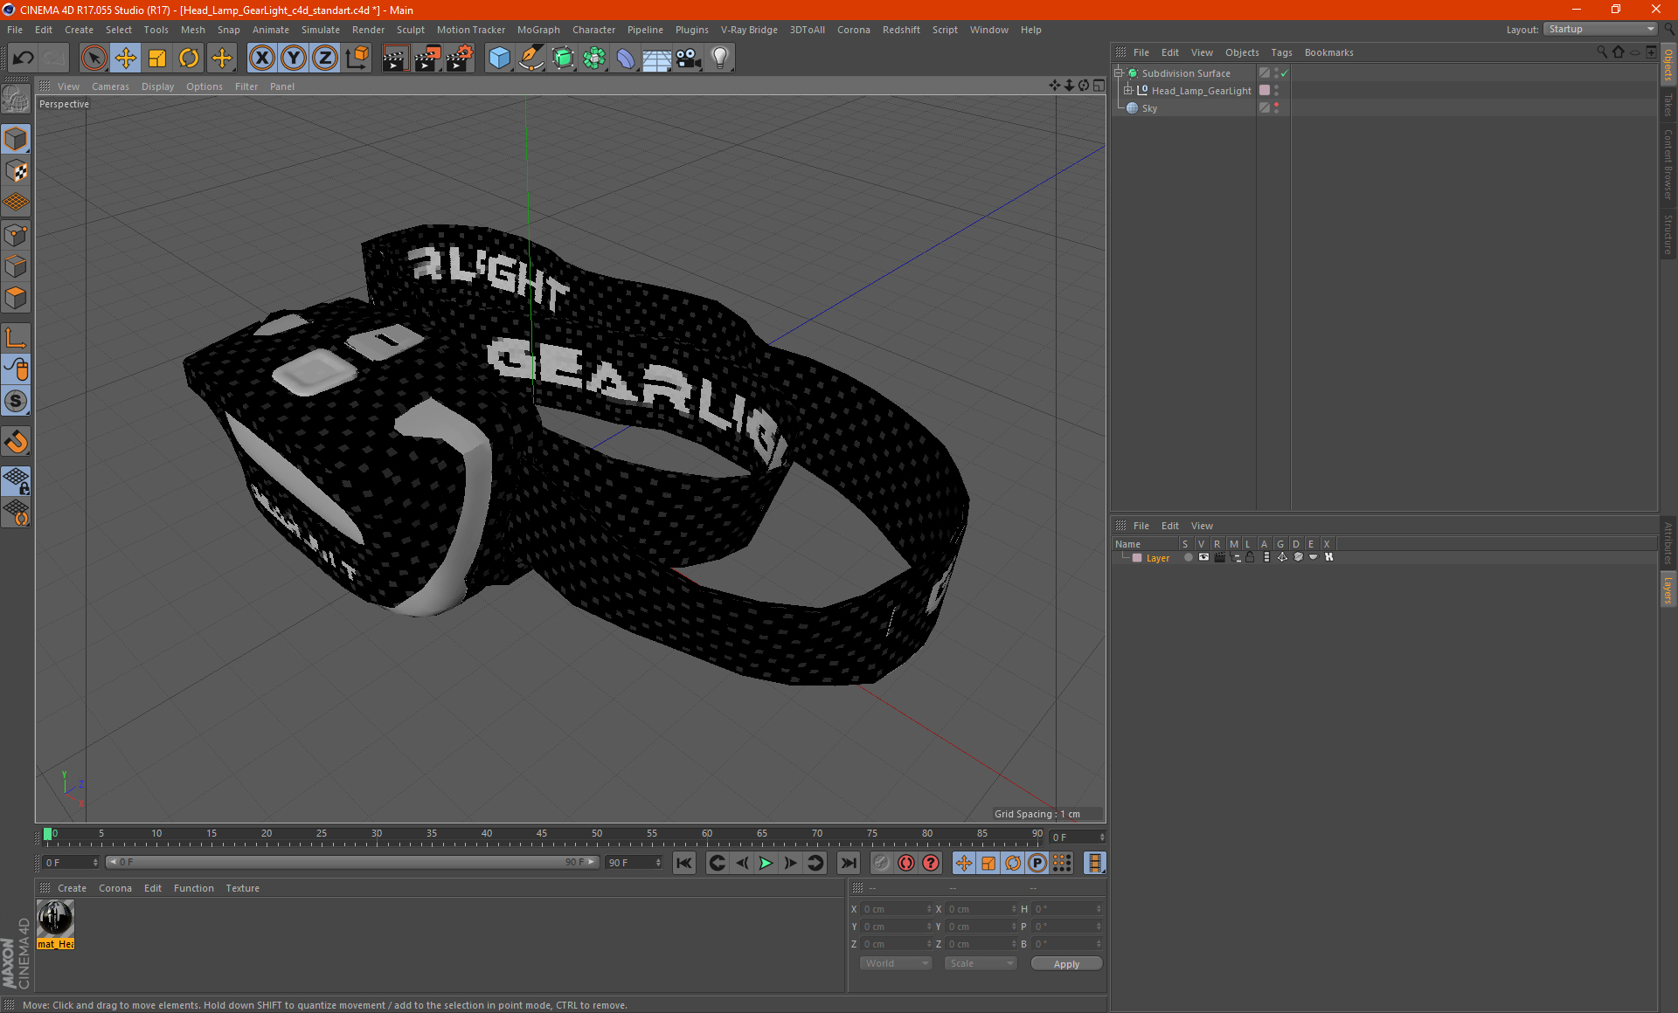Image resolution: width=1678 pixels, height=1013 pixels.
Task: Add a camera object
Action: point(688,59)
